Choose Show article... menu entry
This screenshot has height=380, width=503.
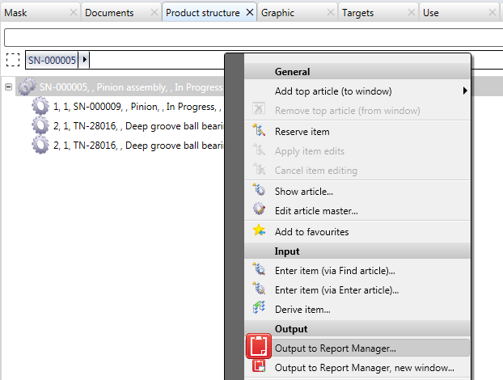(357, 191)
